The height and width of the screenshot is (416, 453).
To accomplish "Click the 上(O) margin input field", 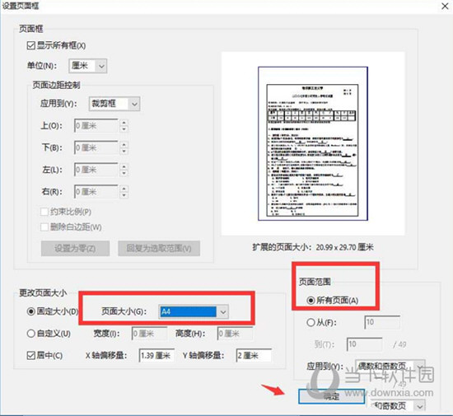I will [96, 126].
